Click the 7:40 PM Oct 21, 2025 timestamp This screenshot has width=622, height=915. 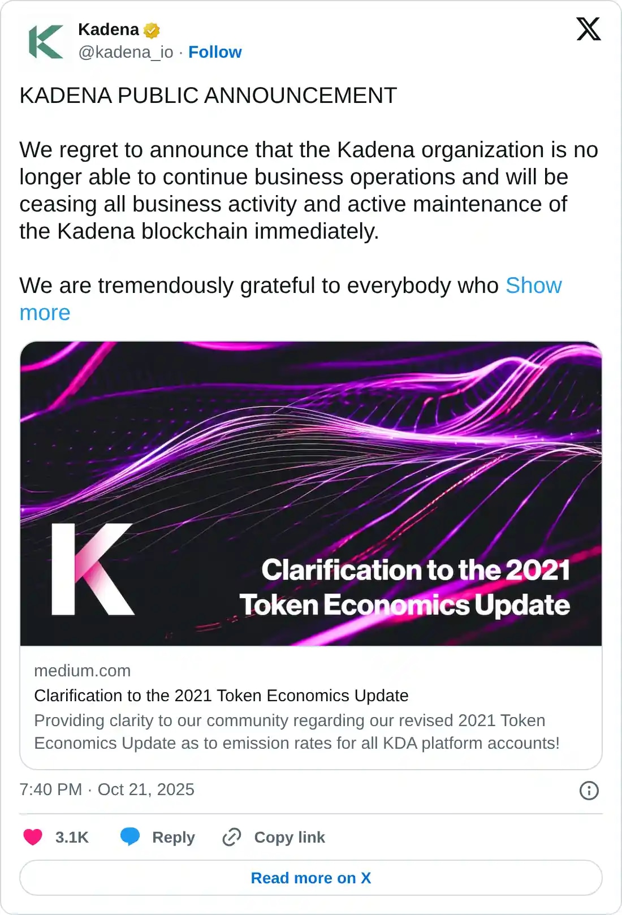coord(107,789)
